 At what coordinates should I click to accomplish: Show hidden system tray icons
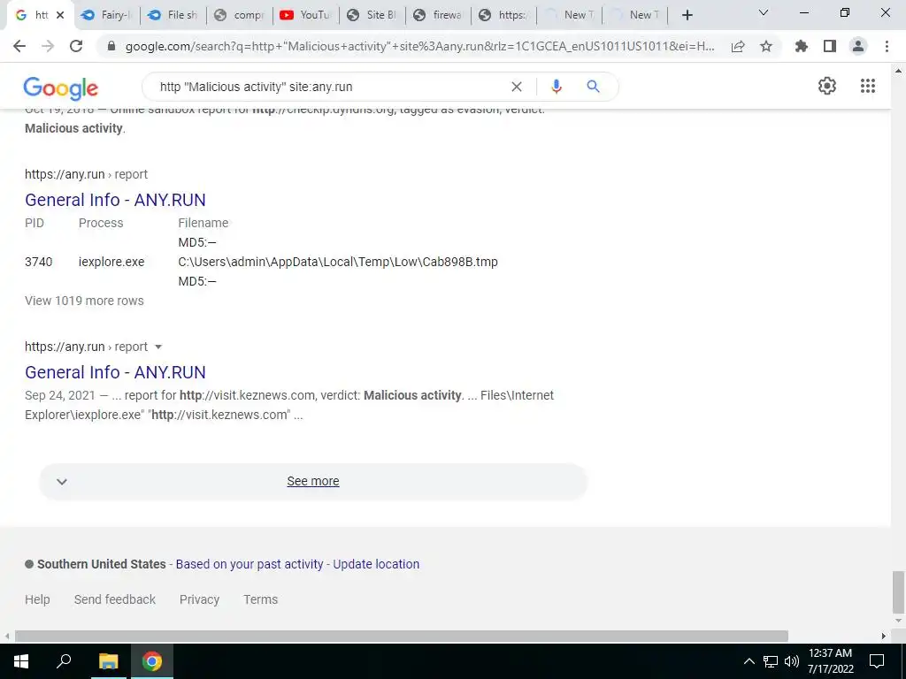click(749, 661)
